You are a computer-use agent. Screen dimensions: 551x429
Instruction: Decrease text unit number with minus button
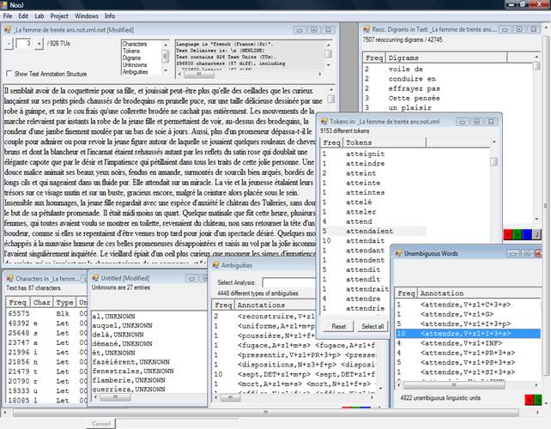(x=9, y=43)
